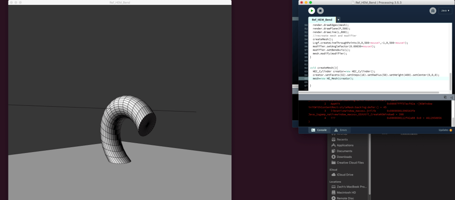Open the Java mode dropdown

click(445, 11)
